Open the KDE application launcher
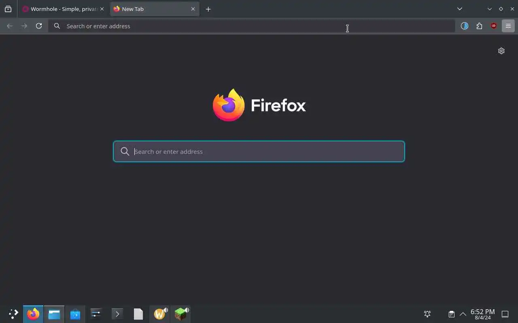 click(13, 314)
